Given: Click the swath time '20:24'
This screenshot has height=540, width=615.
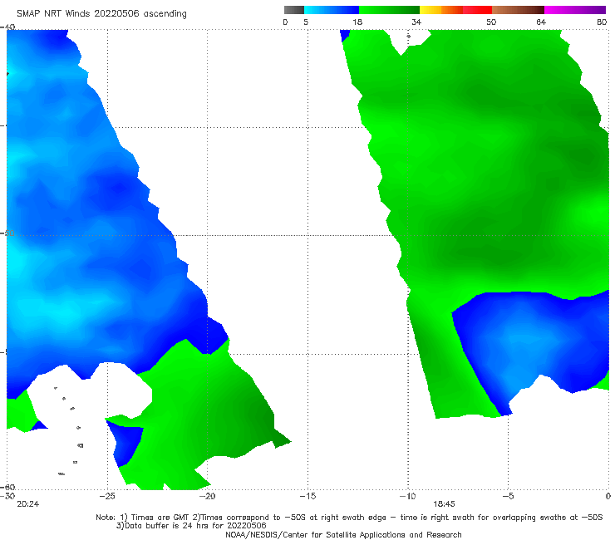Looking at the screenshot, I should 28,504.
